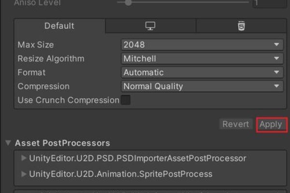This screenshot has height=193, width=290.
Task: Open the Resize Algorithm Mitchell dropdown
Action: [x=202, y=59]
